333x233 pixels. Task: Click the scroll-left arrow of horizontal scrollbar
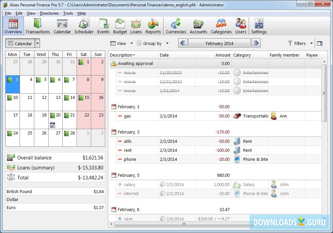pos(112,224)
